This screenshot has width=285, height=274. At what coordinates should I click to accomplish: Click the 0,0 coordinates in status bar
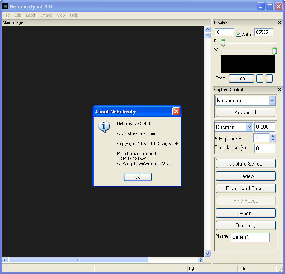point(192,269)
